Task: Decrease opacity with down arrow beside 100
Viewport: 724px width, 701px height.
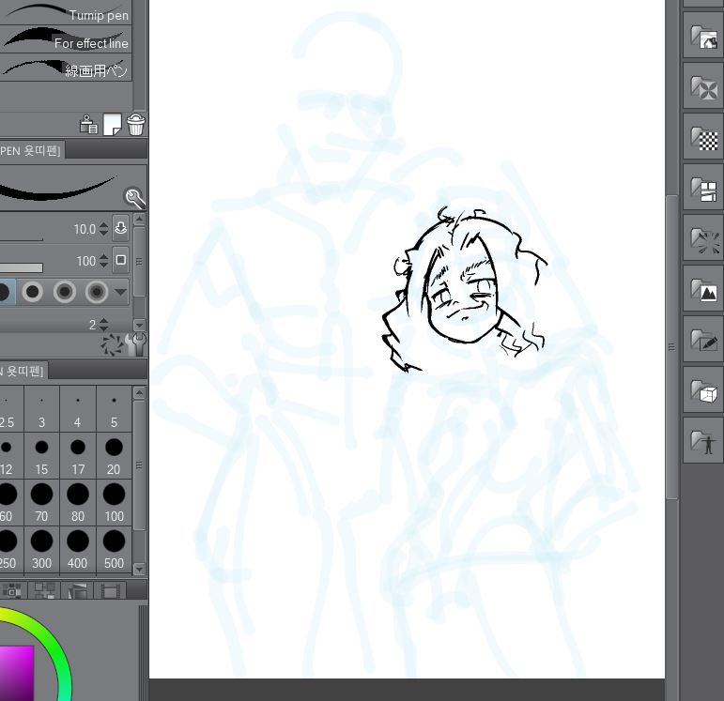Action: click(104, 265)
